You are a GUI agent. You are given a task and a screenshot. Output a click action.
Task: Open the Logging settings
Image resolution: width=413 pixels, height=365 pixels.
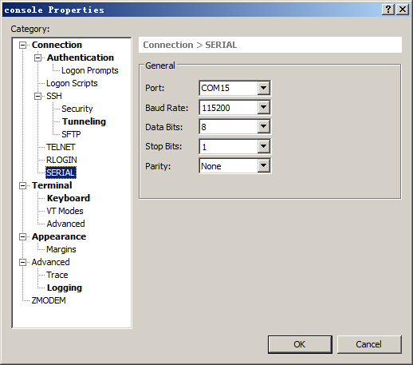coord(65,288)
